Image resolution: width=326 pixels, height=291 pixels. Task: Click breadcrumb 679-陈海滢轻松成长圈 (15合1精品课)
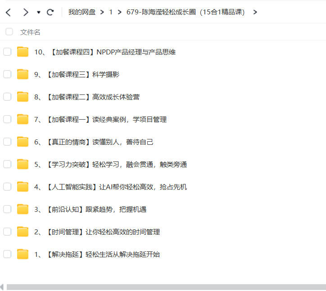tap(186, 12)
